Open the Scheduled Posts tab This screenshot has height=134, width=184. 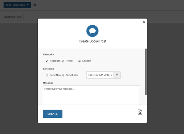pyautogui.click(x=13, y=17)
